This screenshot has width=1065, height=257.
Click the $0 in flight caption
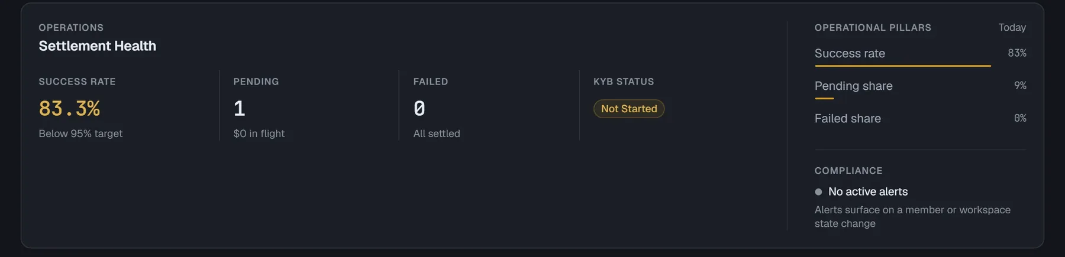pos(259,134)
